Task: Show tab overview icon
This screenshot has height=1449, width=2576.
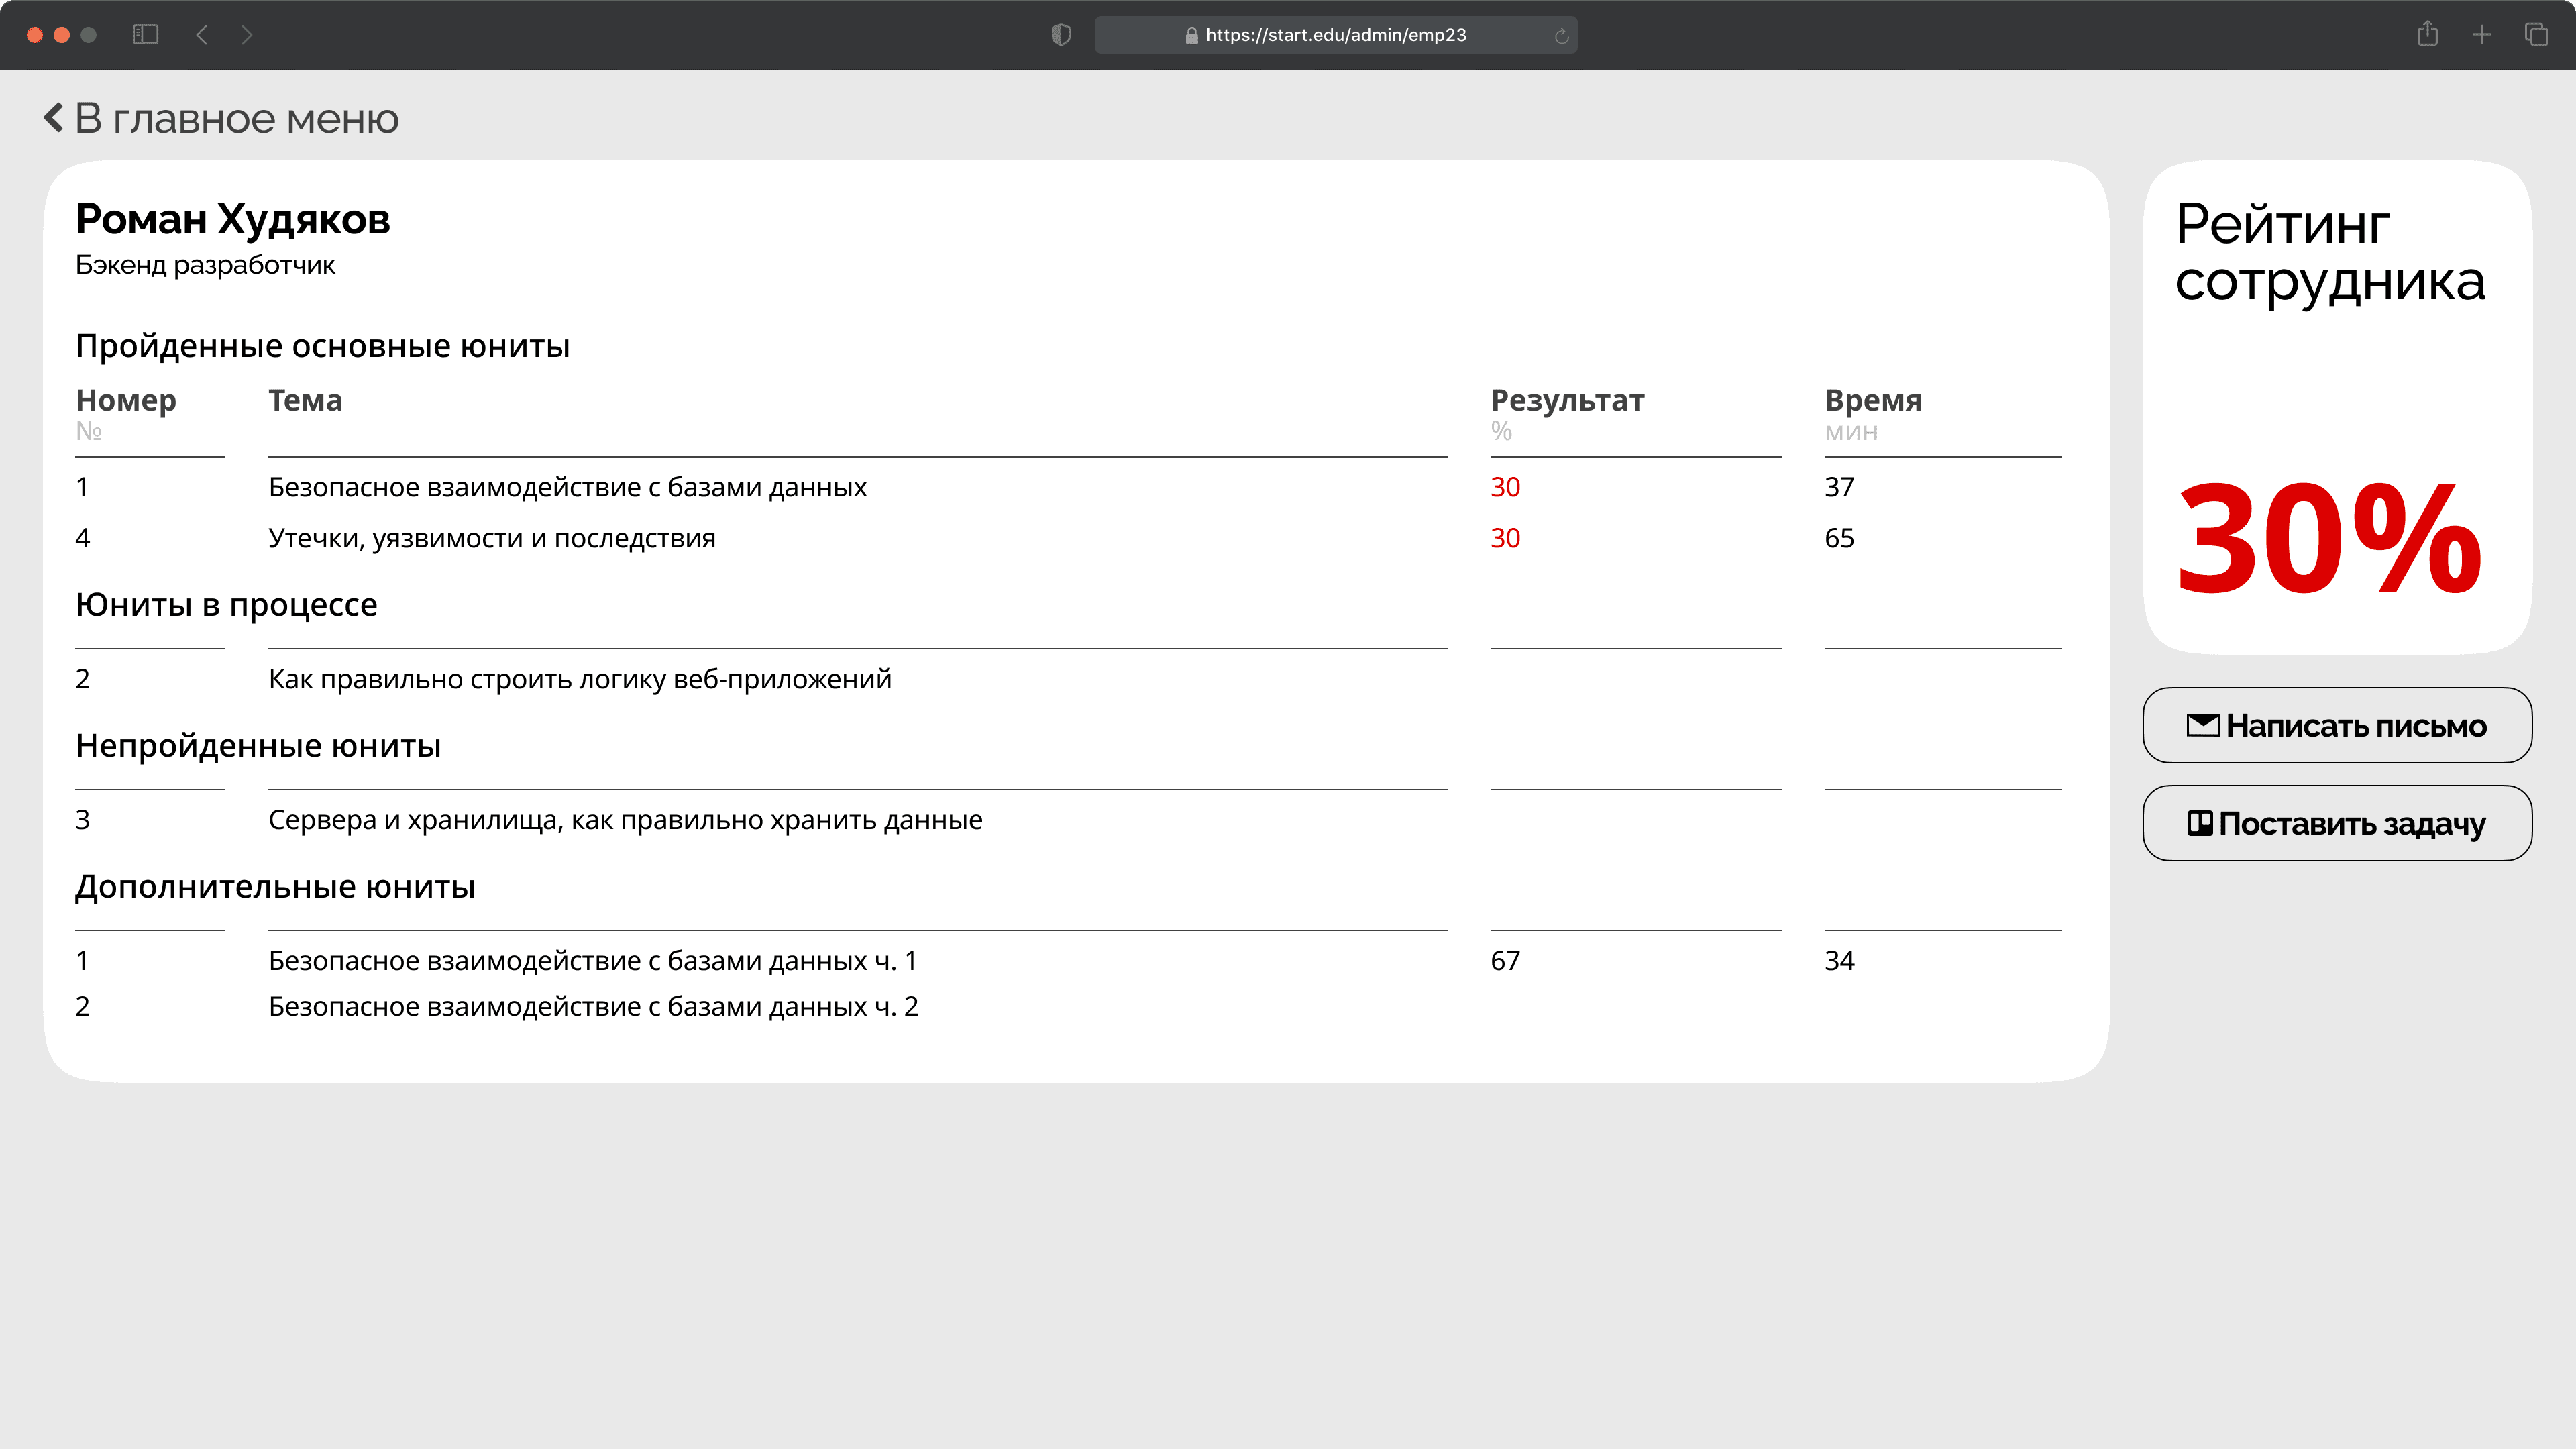Action: pos(2537,35)
